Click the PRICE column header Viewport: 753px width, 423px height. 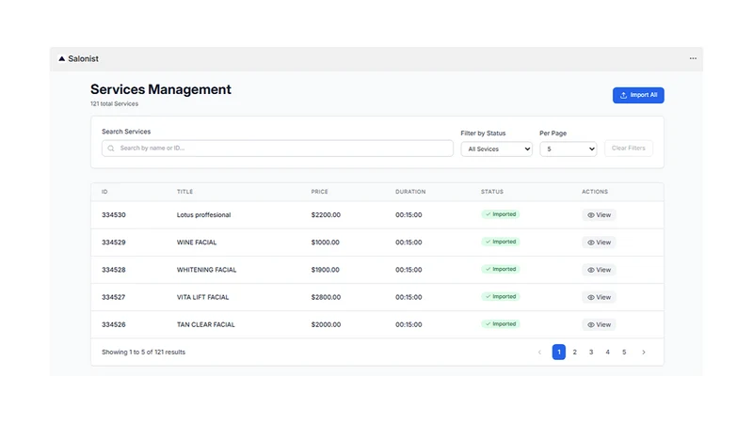pos(319,192)
